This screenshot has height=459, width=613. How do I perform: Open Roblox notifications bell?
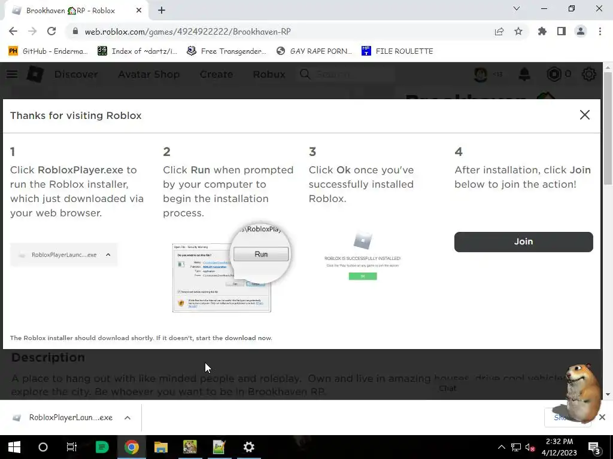pos(524,74)
